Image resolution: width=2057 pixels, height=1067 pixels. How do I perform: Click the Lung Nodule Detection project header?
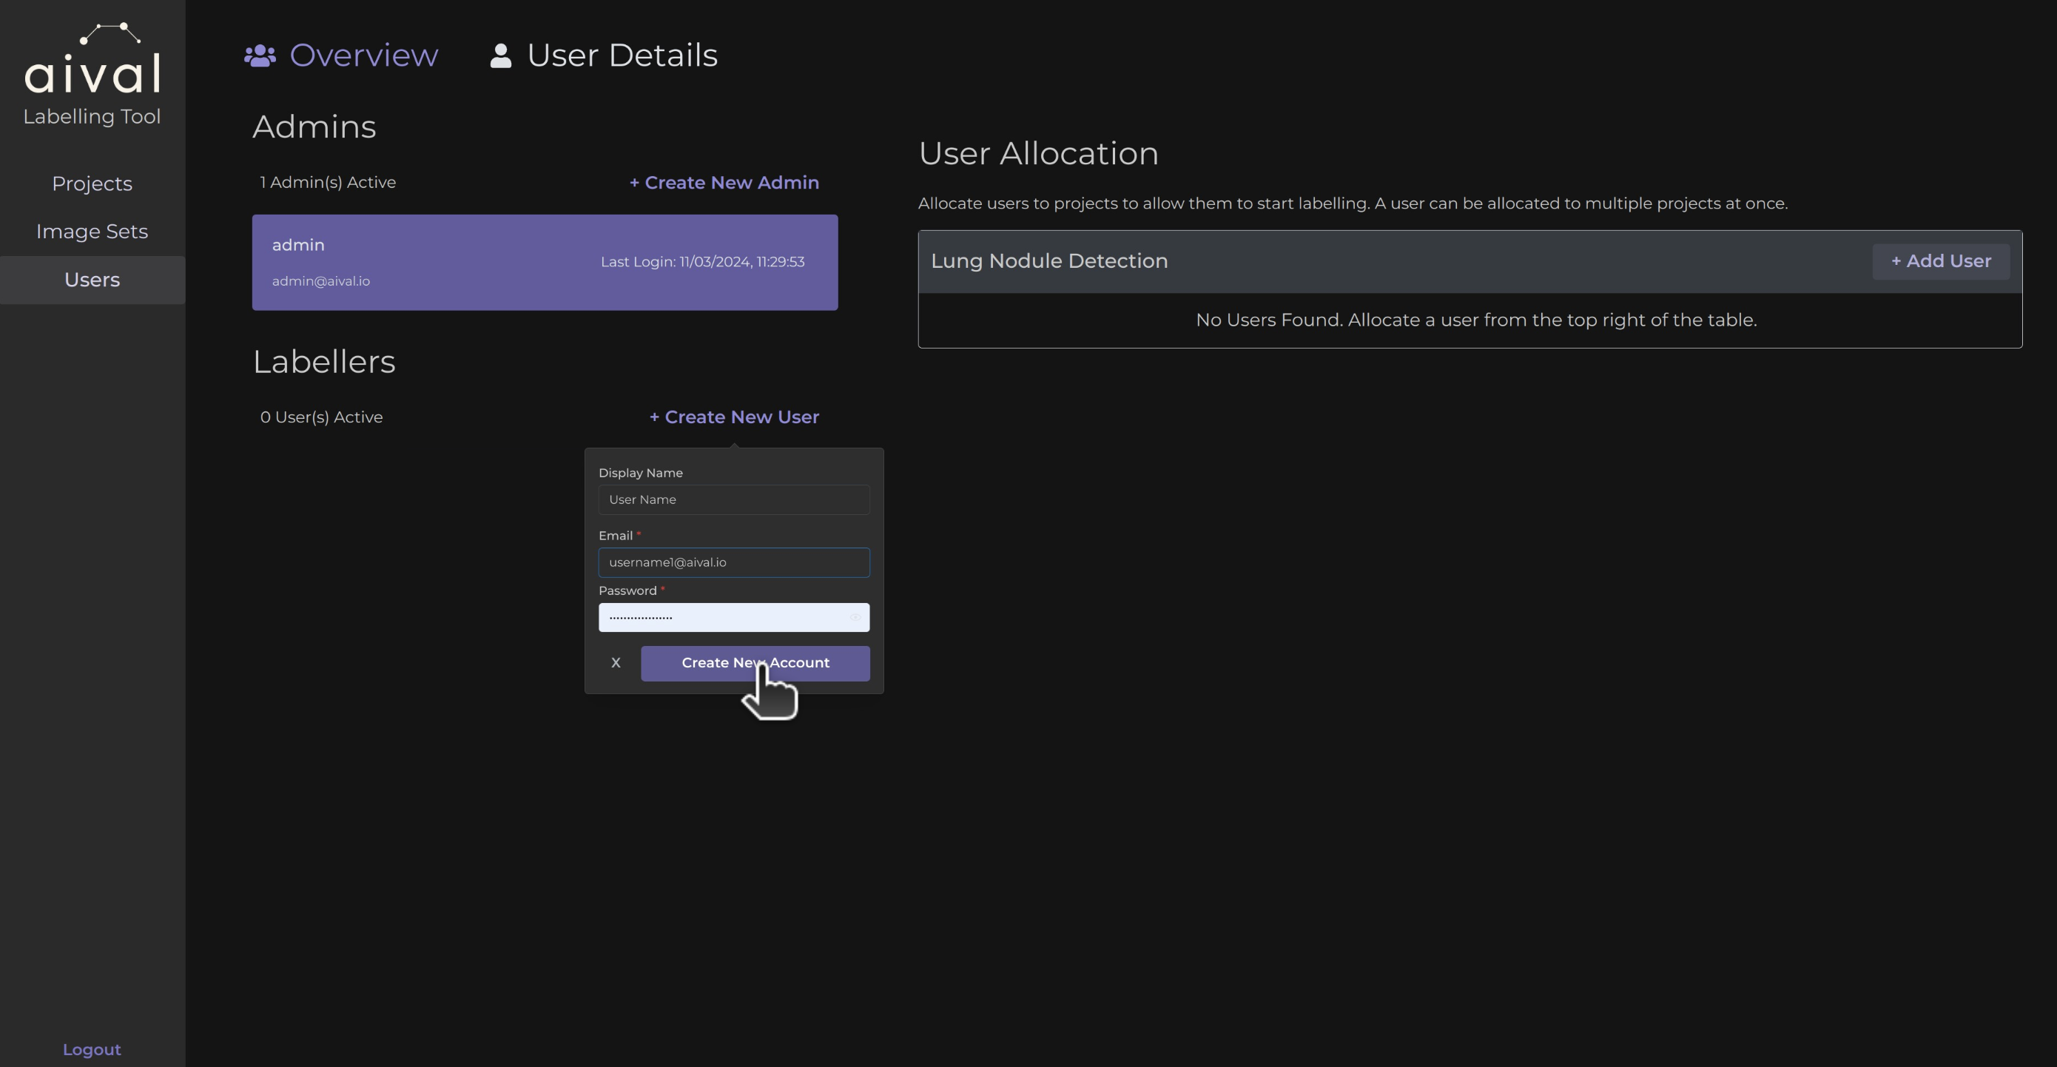click(x=1469, y=261)
